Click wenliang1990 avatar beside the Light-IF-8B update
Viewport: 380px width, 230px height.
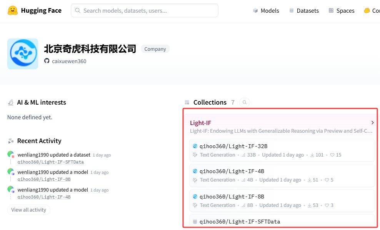coord(11,172)
